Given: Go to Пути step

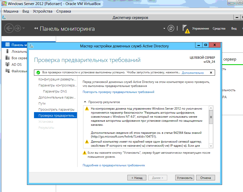Looking at the screenshot, I should pyautogui.click(x=42, y=104).
